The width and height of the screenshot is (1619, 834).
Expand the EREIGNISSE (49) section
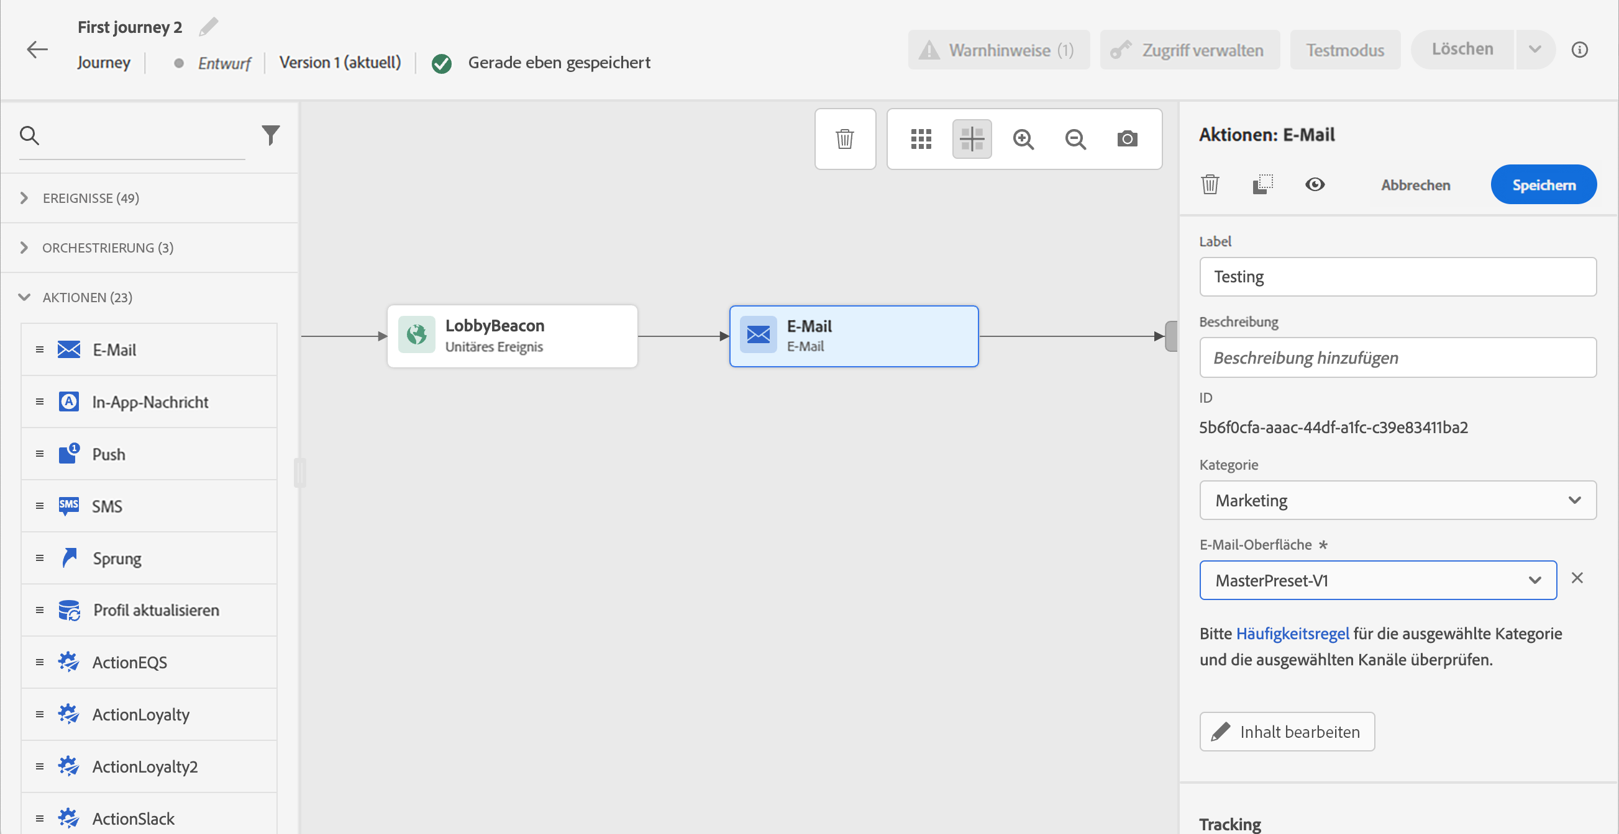pos(91,199)
